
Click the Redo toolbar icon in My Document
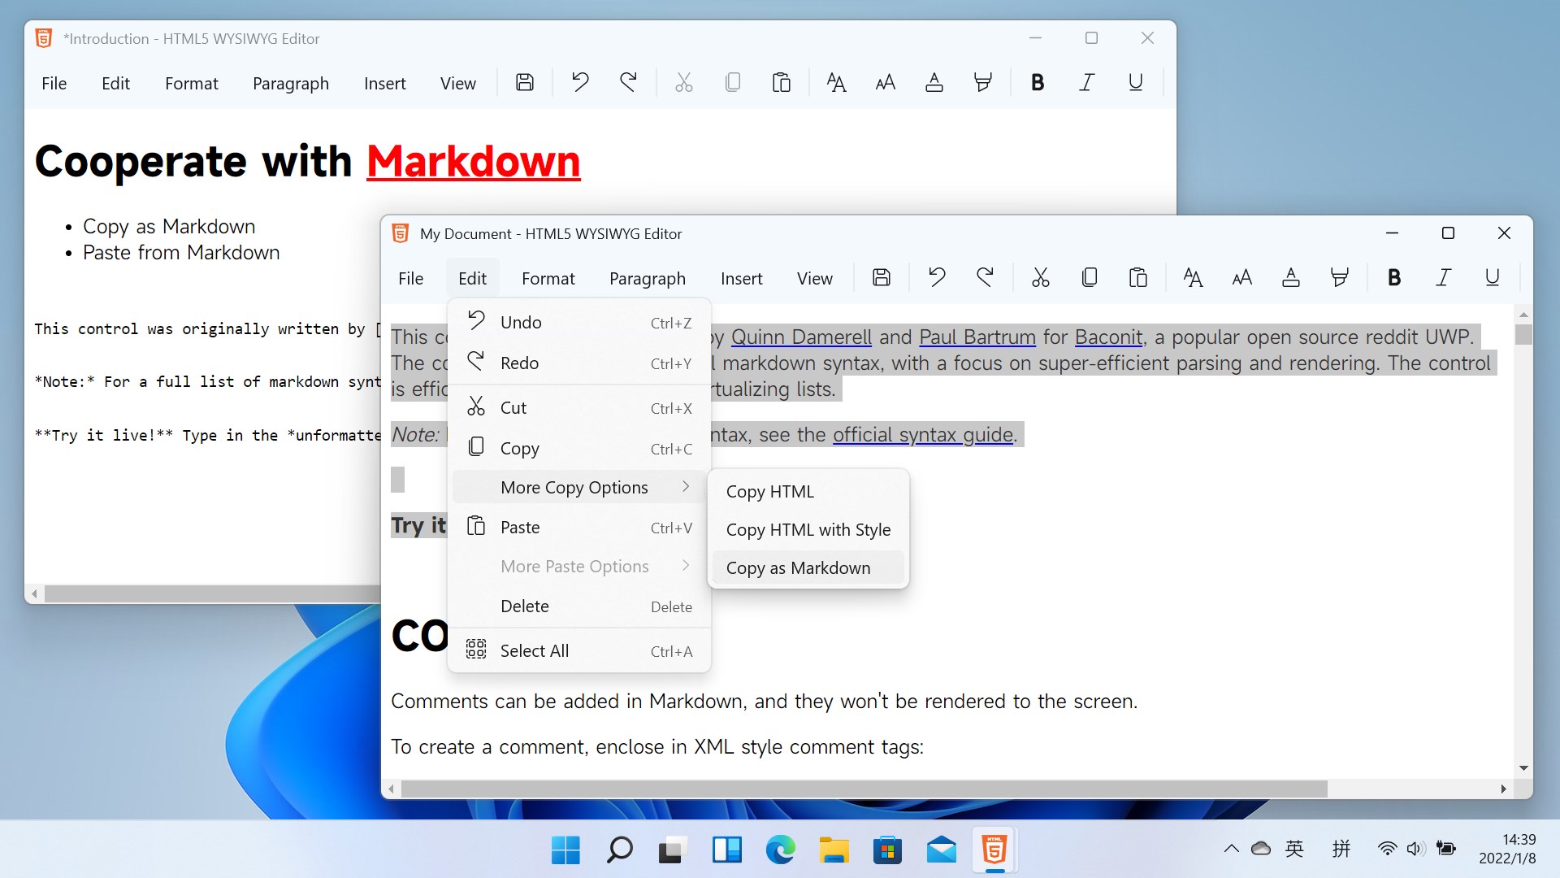[985, 278]
